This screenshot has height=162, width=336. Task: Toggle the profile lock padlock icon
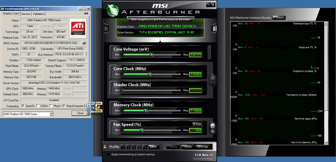click(x=105, y=146)
